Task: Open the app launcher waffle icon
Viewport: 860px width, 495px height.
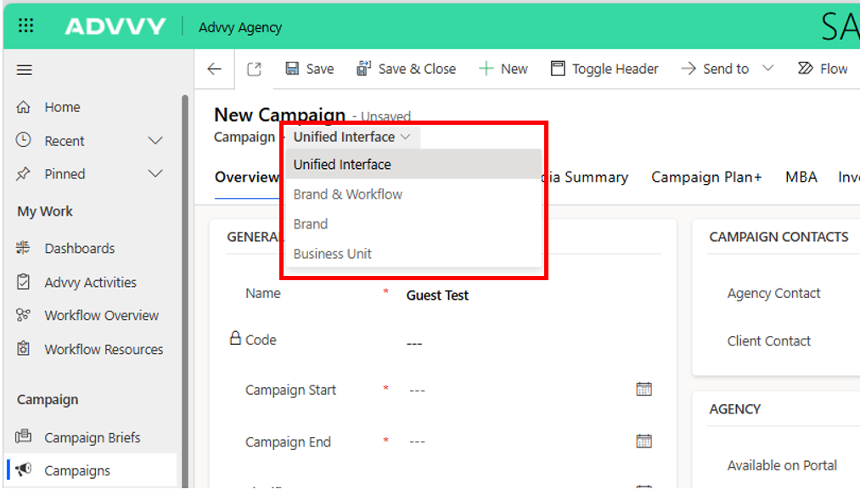Action: 25,26
